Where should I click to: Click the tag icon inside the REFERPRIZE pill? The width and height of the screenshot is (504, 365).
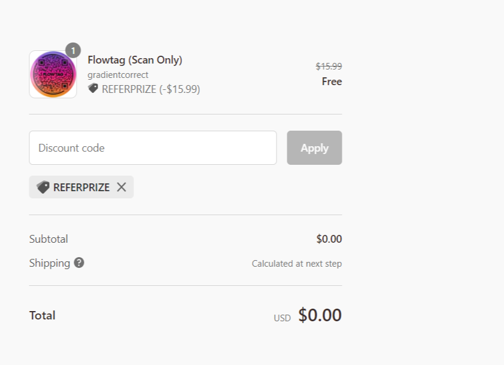pos(42,187)
